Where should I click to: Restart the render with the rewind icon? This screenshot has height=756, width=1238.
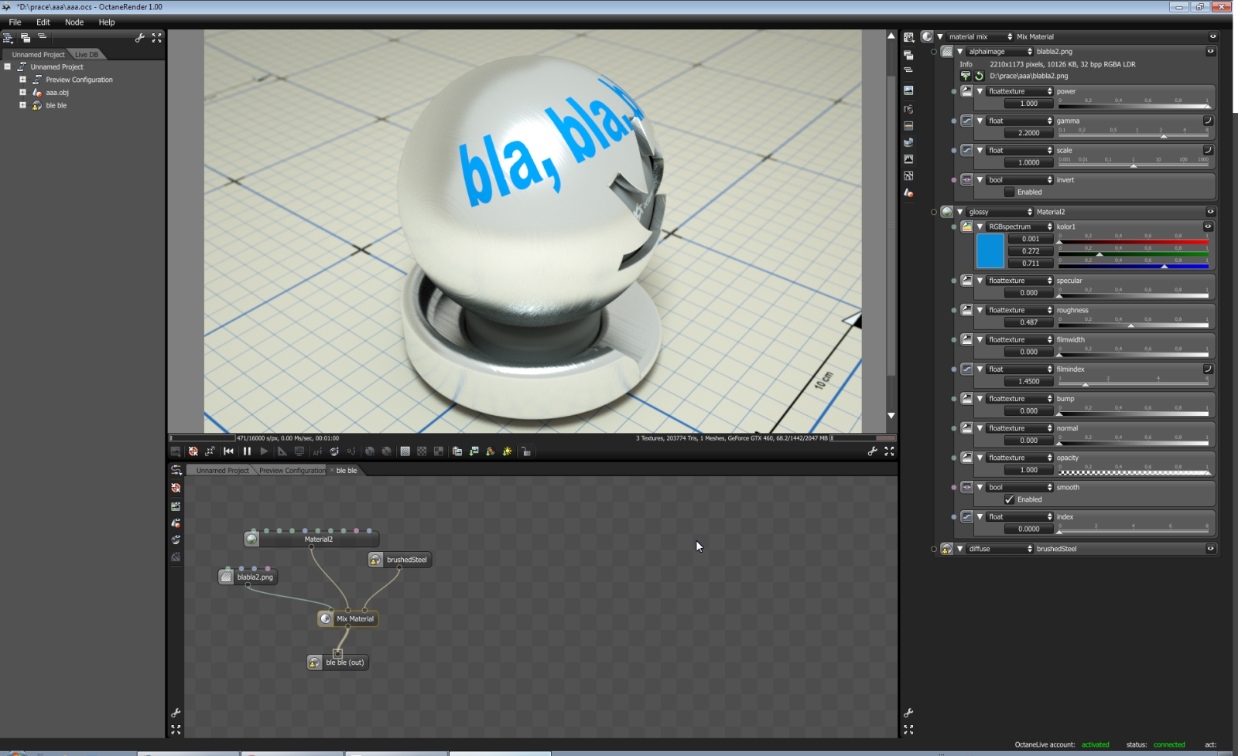(x=228, y=451)
